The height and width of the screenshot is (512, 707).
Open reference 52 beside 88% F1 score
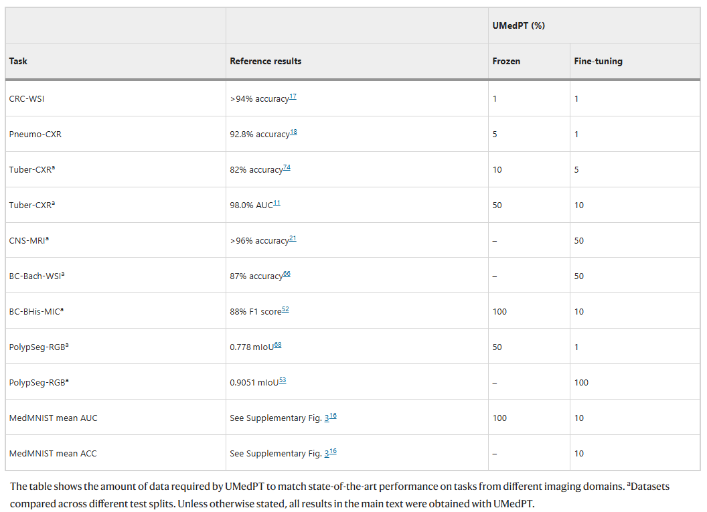click(285, 310)
